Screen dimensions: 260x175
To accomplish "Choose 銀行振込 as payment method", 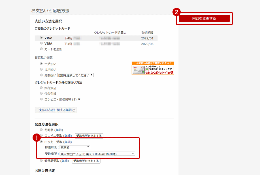I will pyautogui.click(x=42, y=88).
